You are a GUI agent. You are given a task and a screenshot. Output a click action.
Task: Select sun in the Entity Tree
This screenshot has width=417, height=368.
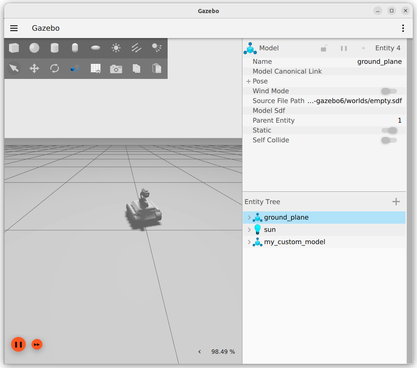(324, 230)
